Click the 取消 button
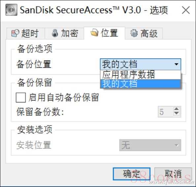This screenshot has height=187, width=196. point(173,174)
